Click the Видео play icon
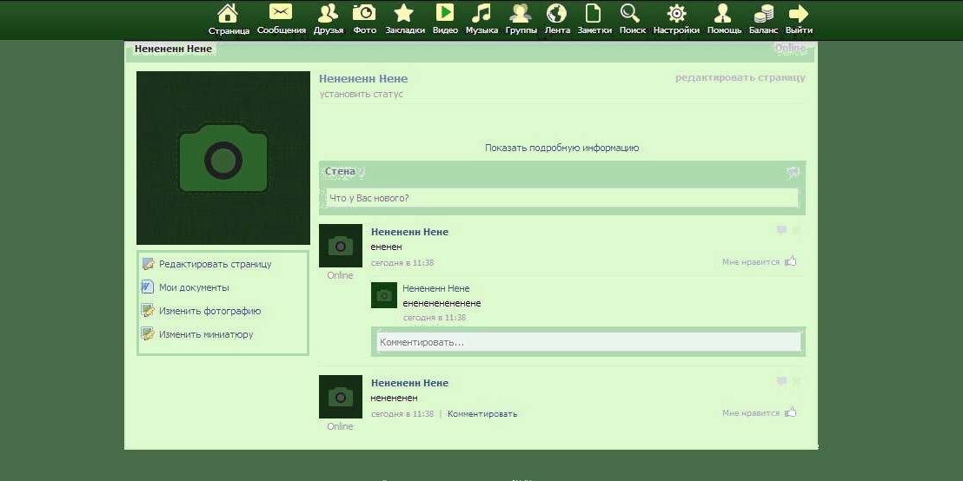This screenshot has height=481, width=963. point(444,13)
